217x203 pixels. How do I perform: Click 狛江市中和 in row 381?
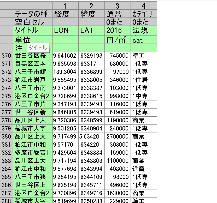(x=33, y=145)
